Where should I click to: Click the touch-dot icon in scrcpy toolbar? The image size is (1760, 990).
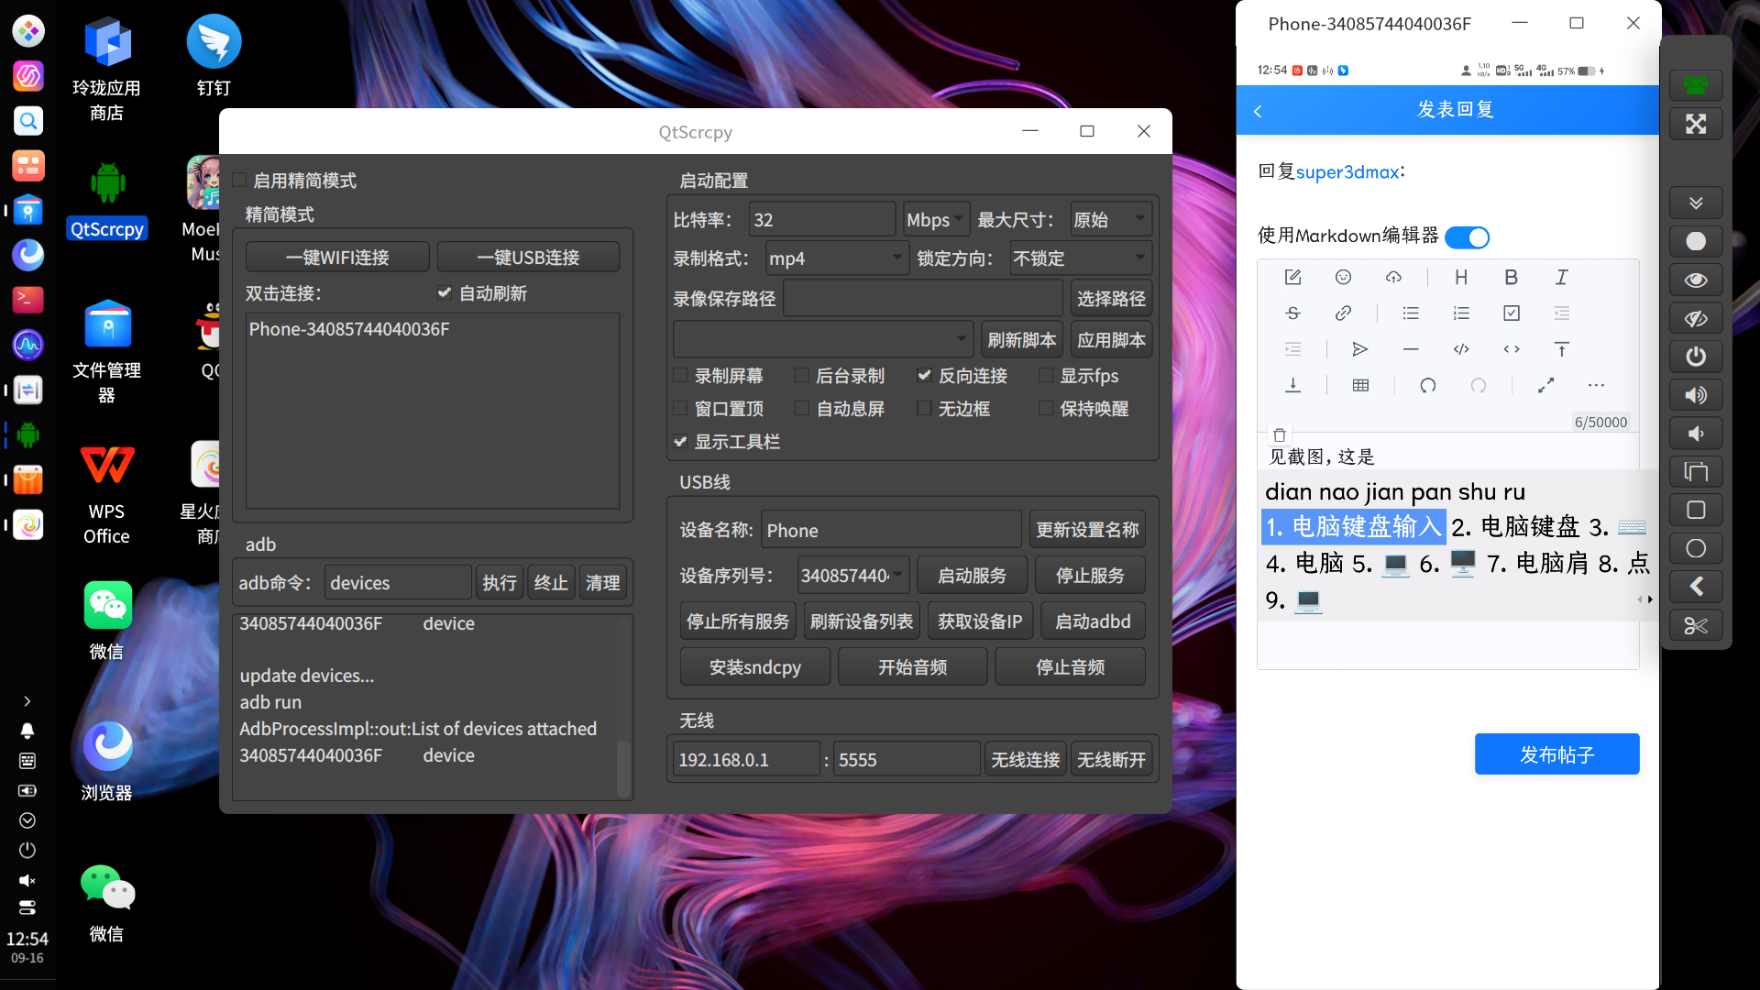[1696, 241]
